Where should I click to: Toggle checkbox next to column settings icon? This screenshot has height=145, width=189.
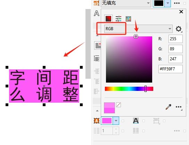pos(143,131)
